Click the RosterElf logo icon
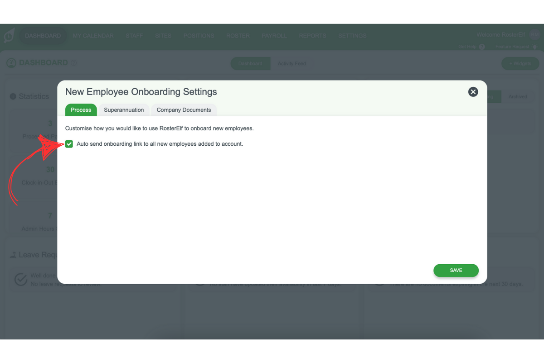544x362 pixels. tap(9, 36)
